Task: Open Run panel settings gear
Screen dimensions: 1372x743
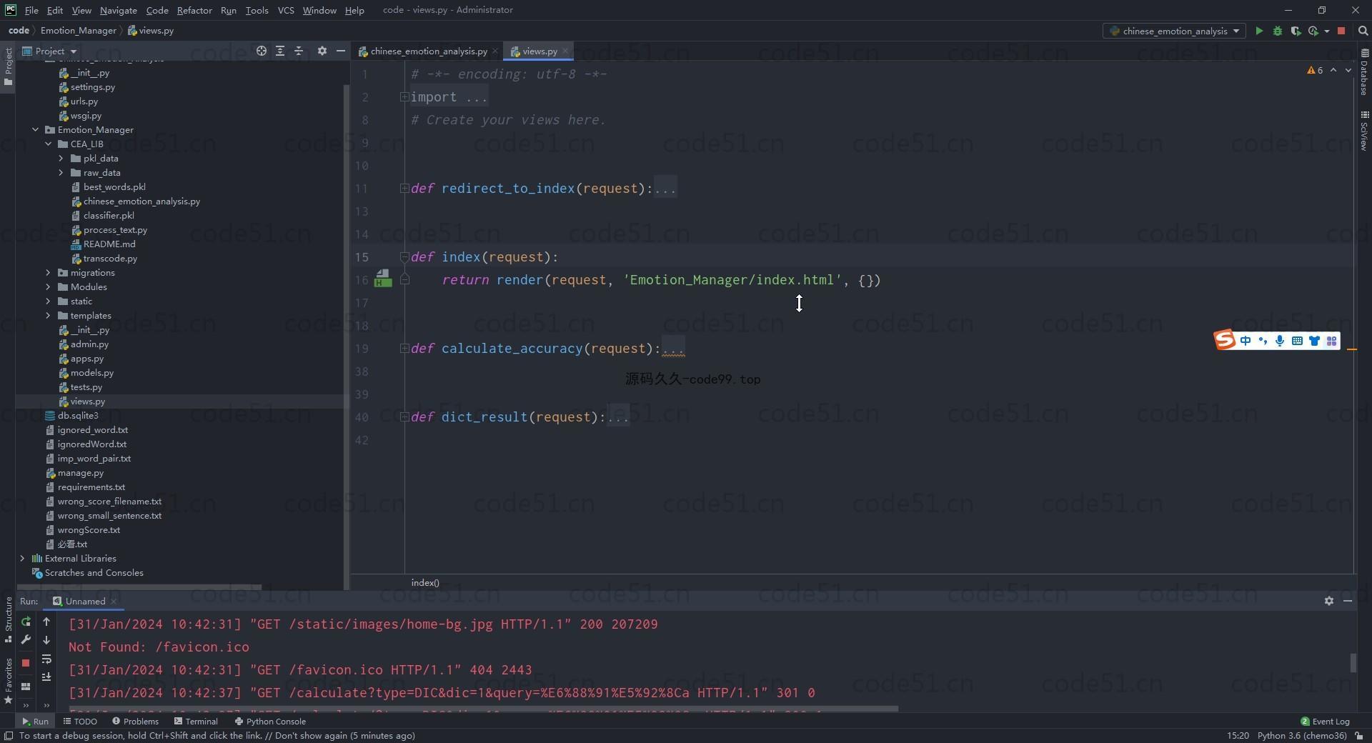Action: [x=1329, y=601]
